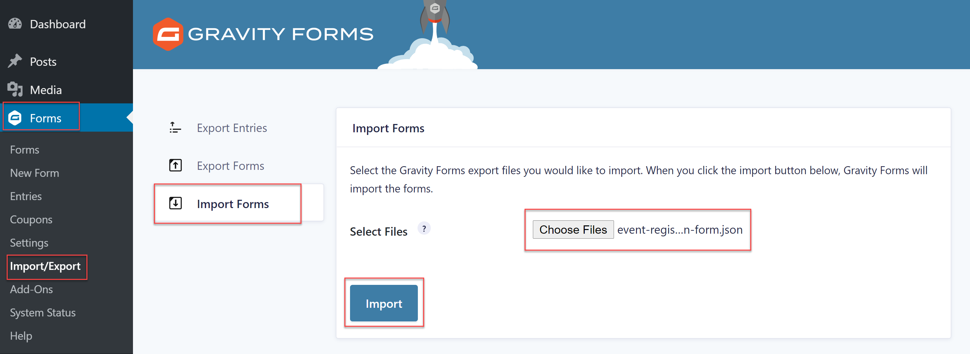
Task: Click the Posts pushpin icon
Action: click(x=15, y=61)
